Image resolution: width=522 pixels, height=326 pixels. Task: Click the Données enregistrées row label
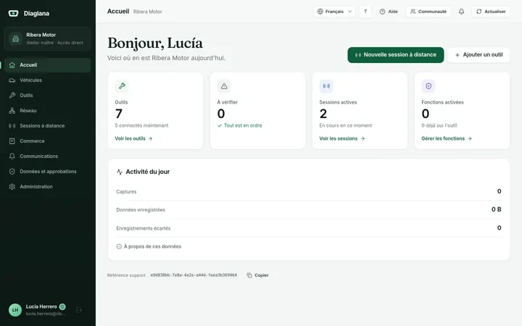141,210
